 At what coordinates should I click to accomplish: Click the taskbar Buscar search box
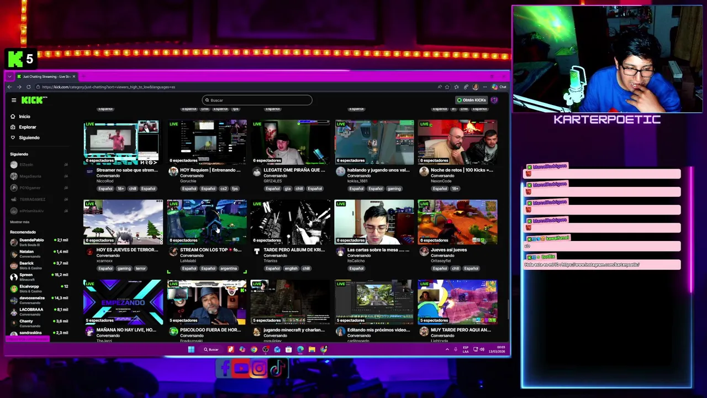click(x=212, y=349)
